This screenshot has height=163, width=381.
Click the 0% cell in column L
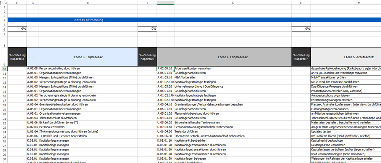[301, 29]
